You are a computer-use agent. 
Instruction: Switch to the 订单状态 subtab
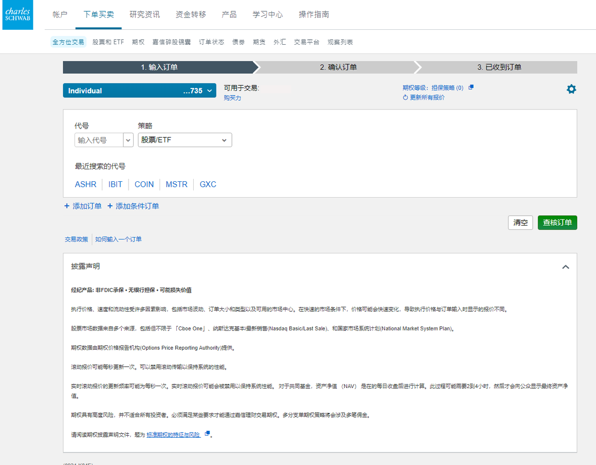tap(213, 42)
